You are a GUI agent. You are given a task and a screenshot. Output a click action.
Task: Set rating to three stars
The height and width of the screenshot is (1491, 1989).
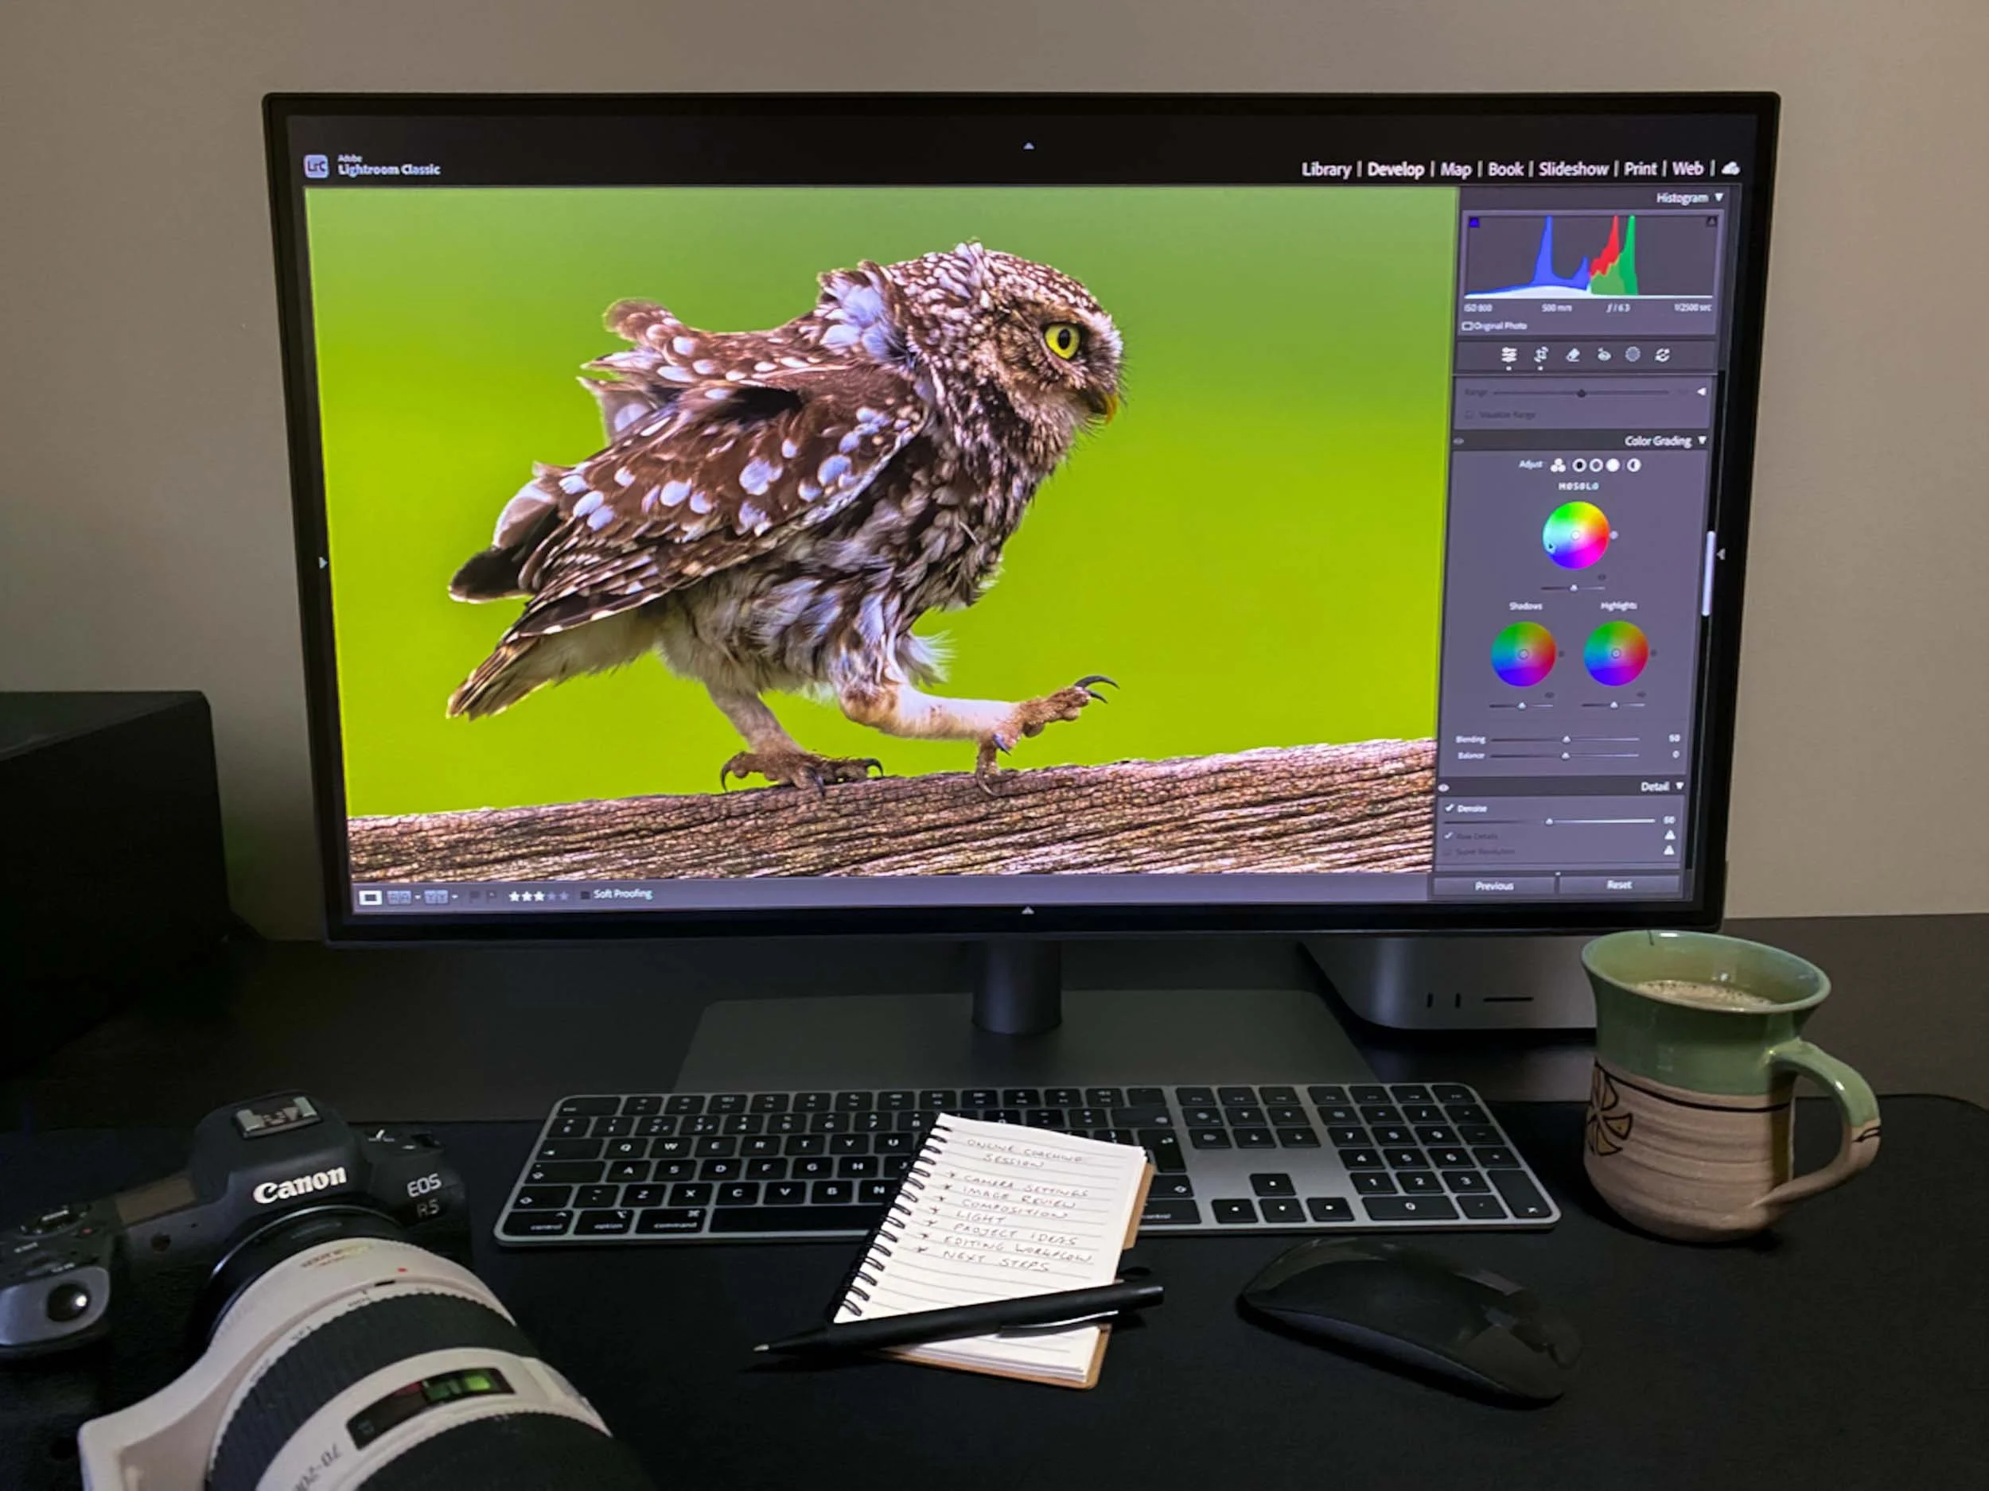pyautogui.click(x=539, y=896)
